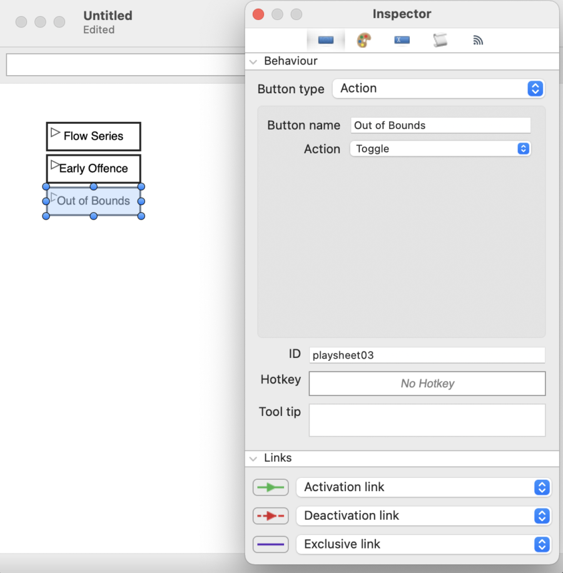This screenshot has height=573, width=563.
Task: Click the purple Exclusive link line icon
Action: tap(270, 544)
